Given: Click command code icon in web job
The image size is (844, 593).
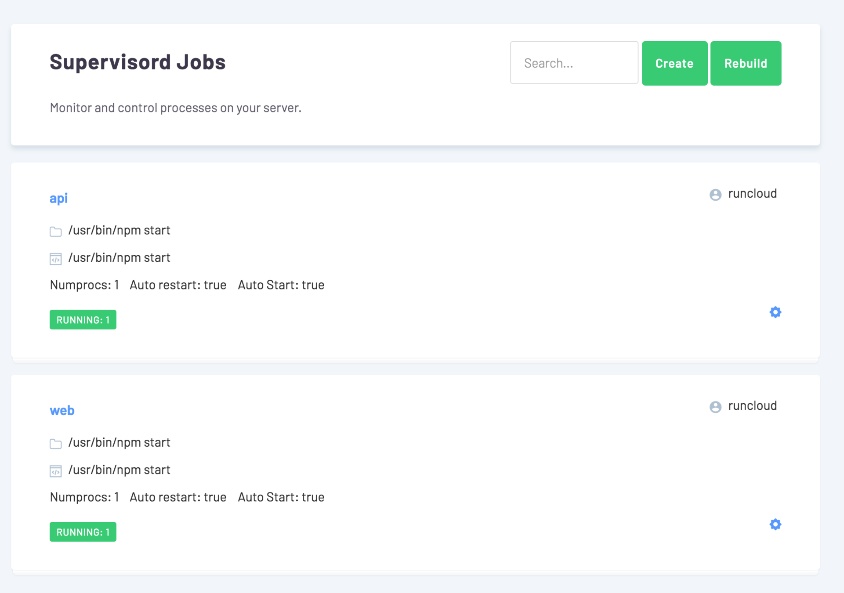Looking at the screenshot, I should click(55, 471).
